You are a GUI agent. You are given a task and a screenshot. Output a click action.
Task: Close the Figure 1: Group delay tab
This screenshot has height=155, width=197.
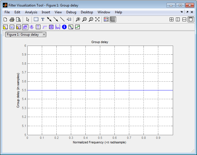[x=44, y=34]
